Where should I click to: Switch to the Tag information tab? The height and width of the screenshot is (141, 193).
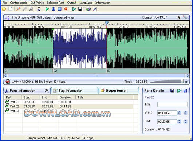pyautogui.click(x=75, y=91)
